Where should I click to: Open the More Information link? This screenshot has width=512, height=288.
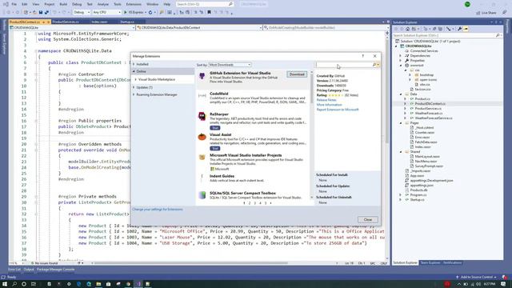point(329,105)
